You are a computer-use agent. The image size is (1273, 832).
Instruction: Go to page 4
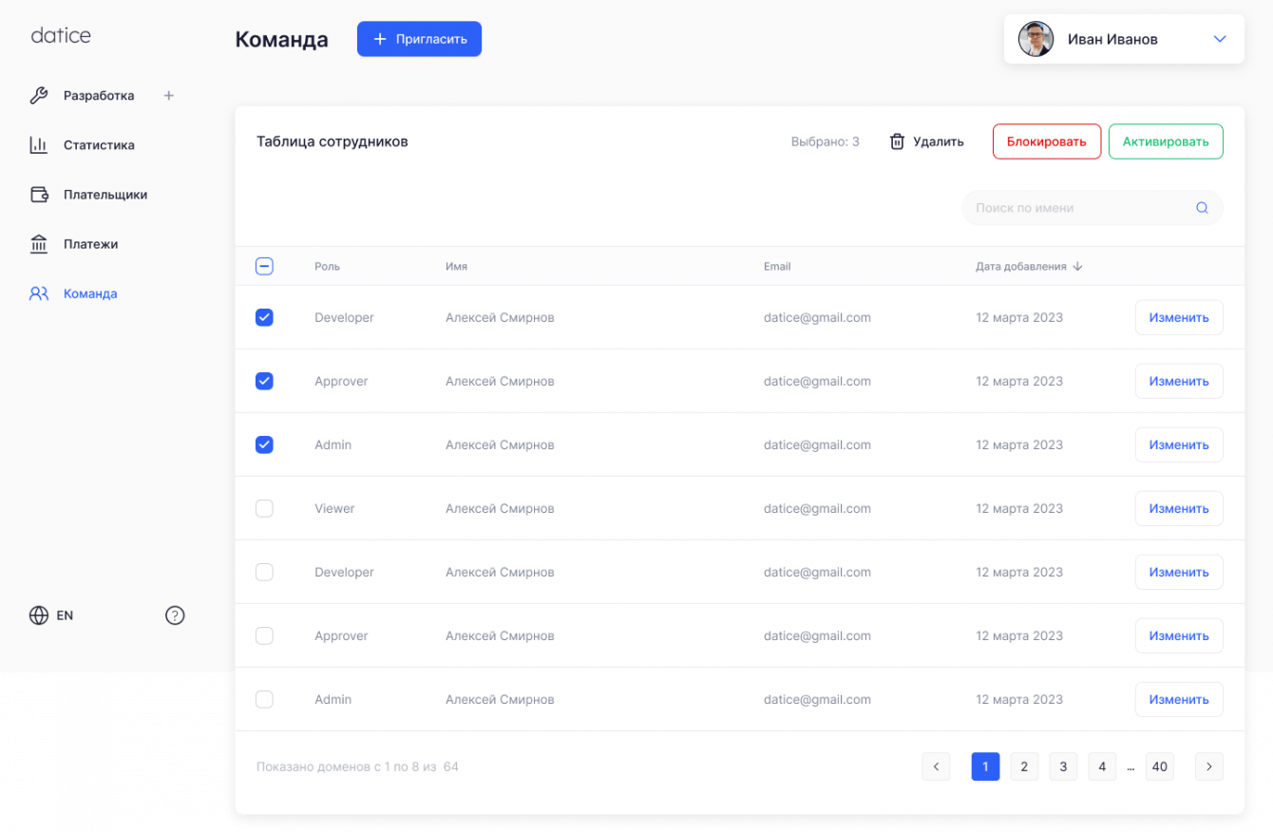click(x=1102, y=766)
